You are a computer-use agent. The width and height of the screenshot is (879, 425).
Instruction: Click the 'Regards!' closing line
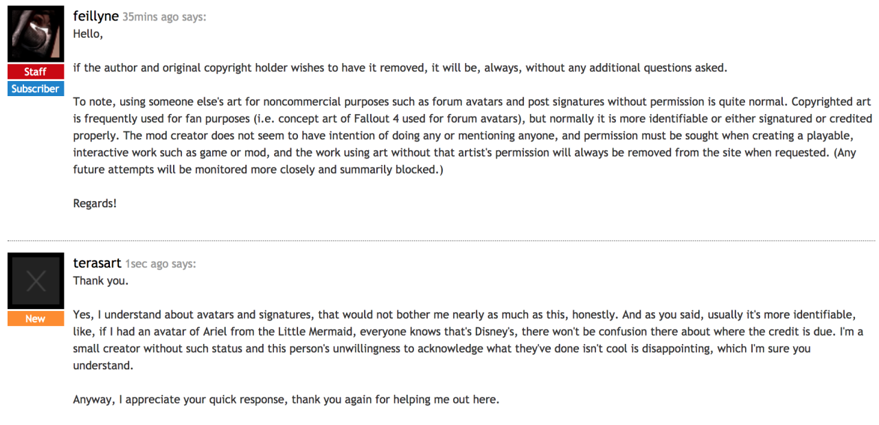click(95, 203)
